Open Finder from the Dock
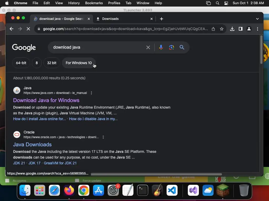 25,190
